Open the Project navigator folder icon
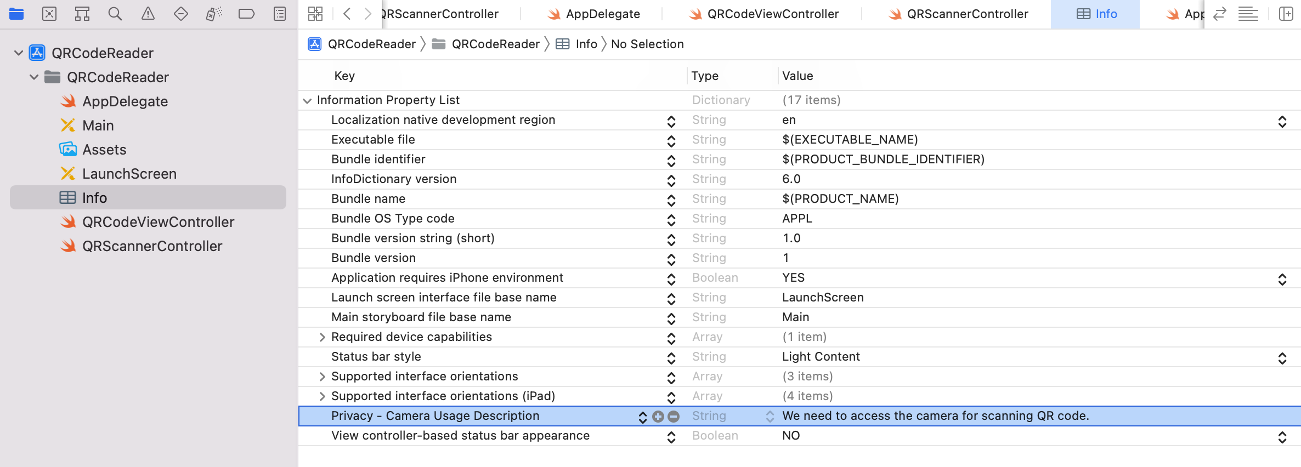 [x=16, y=14]
